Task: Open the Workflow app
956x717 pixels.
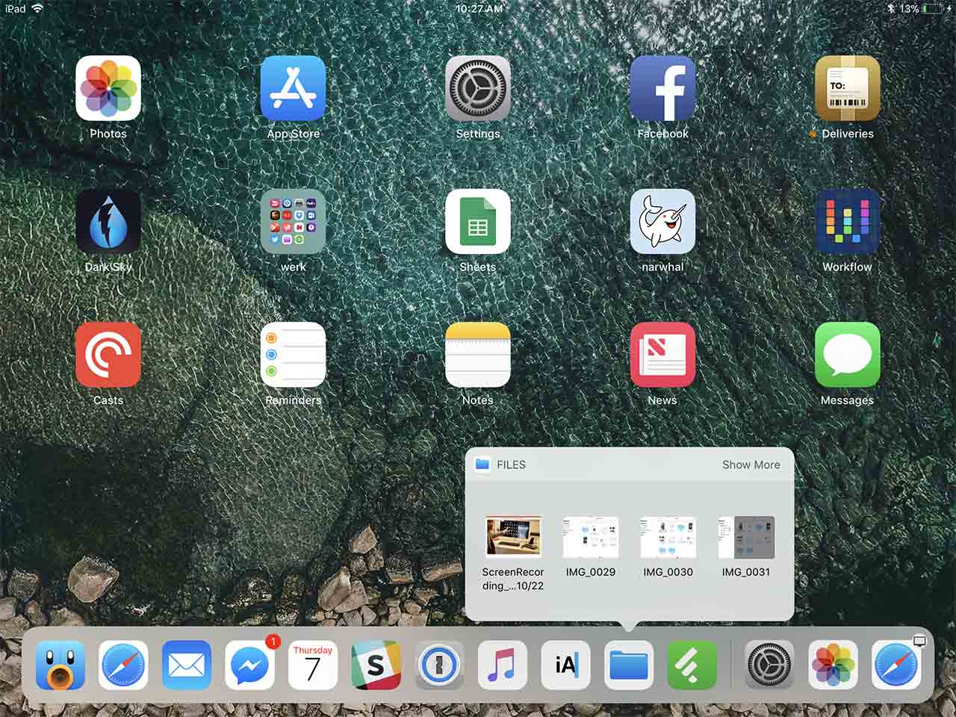Action: click(x=847, y=222)
